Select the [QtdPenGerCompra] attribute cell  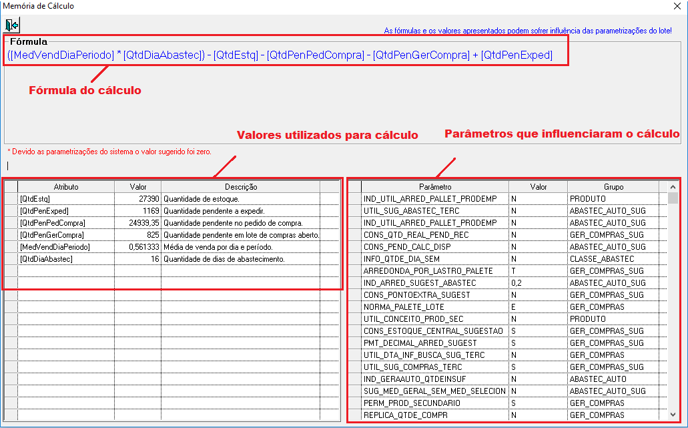(x=66, y=235)
